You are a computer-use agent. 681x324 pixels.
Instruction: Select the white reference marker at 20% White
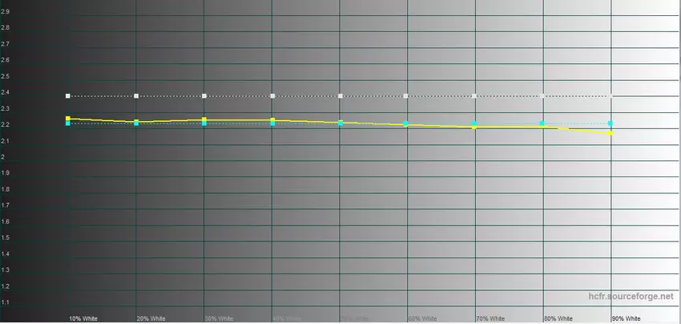136,96
